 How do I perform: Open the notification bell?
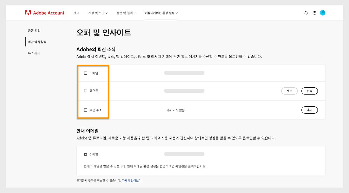tap(306, 12)
